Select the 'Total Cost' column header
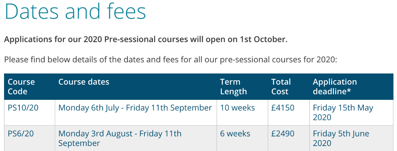This screenshot has height=151, width=397. click(x=281, y=87)
